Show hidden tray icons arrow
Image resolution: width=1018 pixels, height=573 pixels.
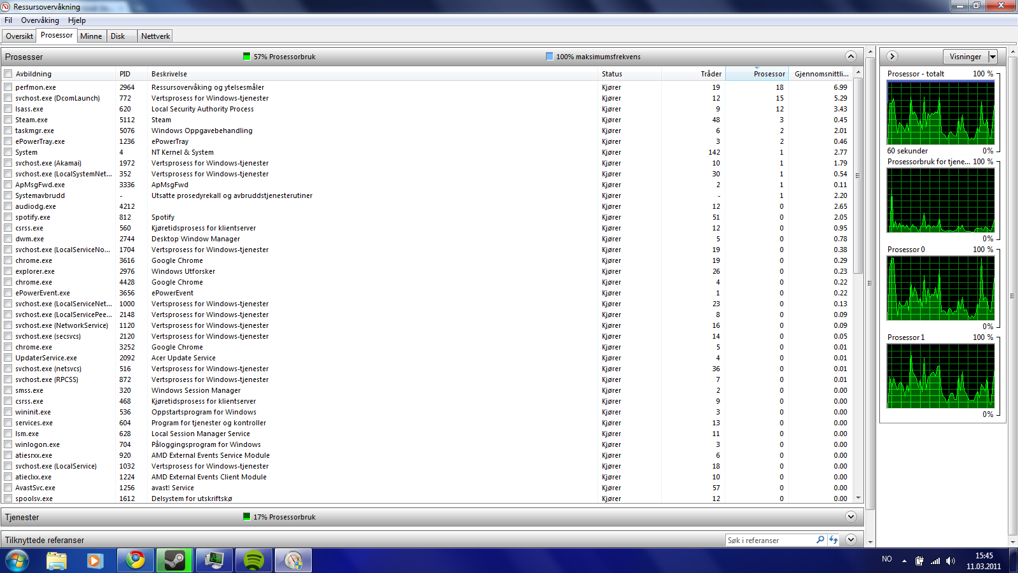(x=904, y=561)
